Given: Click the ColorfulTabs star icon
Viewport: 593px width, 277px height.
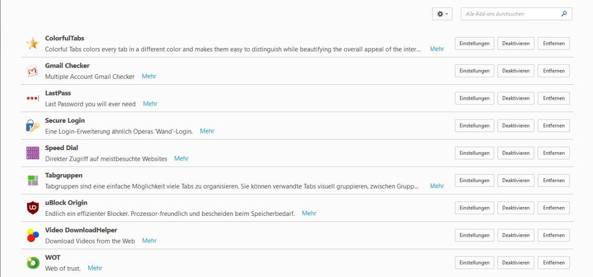Looking at the screenshot, I should click(x=32, y=44).
